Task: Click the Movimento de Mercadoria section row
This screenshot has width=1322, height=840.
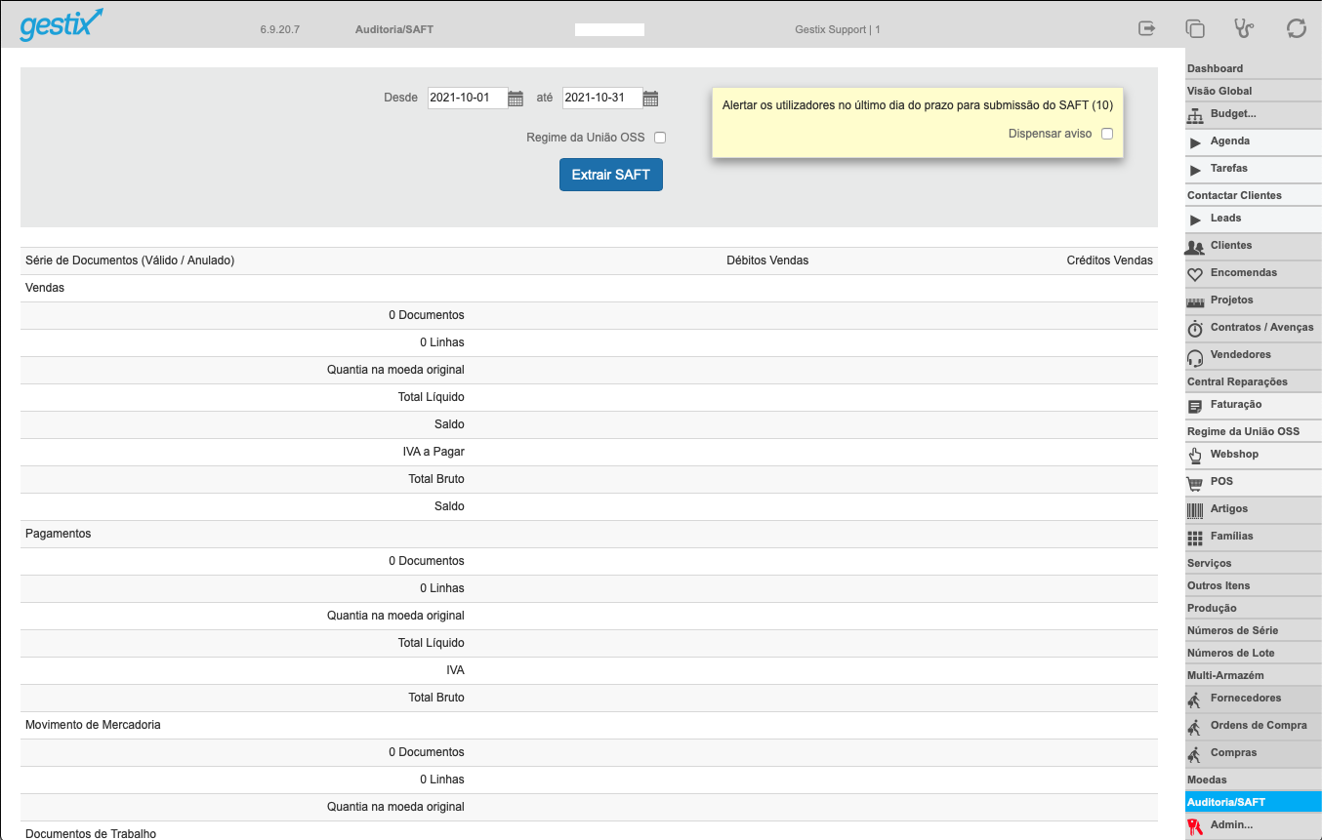Action: tap(589, 725)
